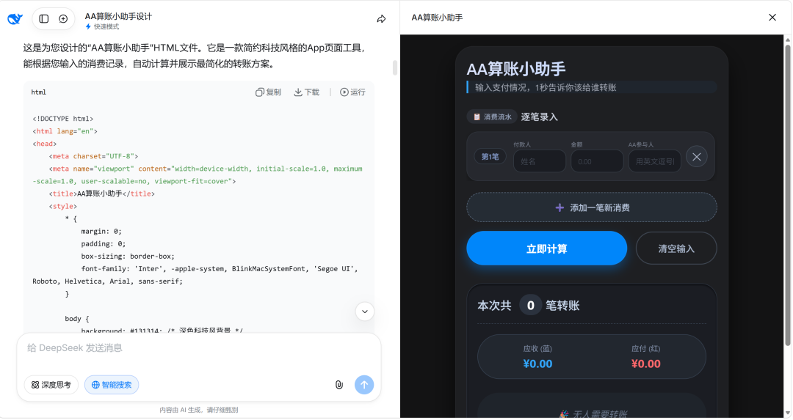The height and width of the screenshot is (420, 793).
Task: Focus the AA参与人 participants input field
Action: (655, 161)
